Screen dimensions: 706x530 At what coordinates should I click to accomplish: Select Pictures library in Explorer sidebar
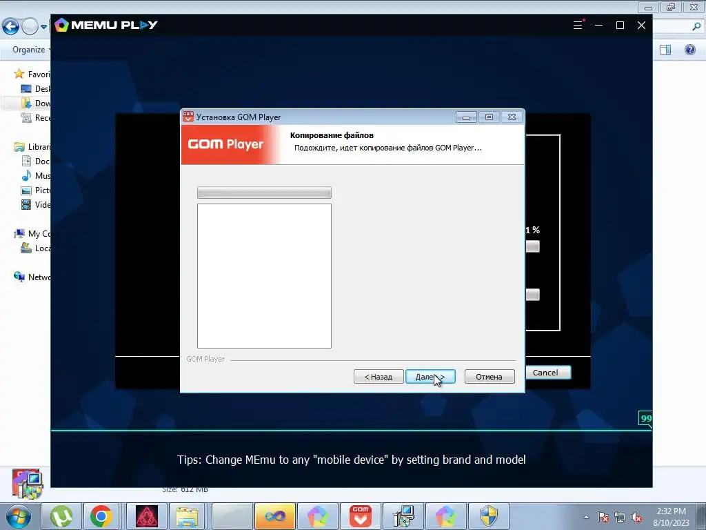tap(36, 190)
